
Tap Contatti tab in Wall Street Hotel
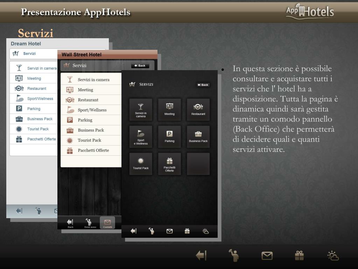107,223
